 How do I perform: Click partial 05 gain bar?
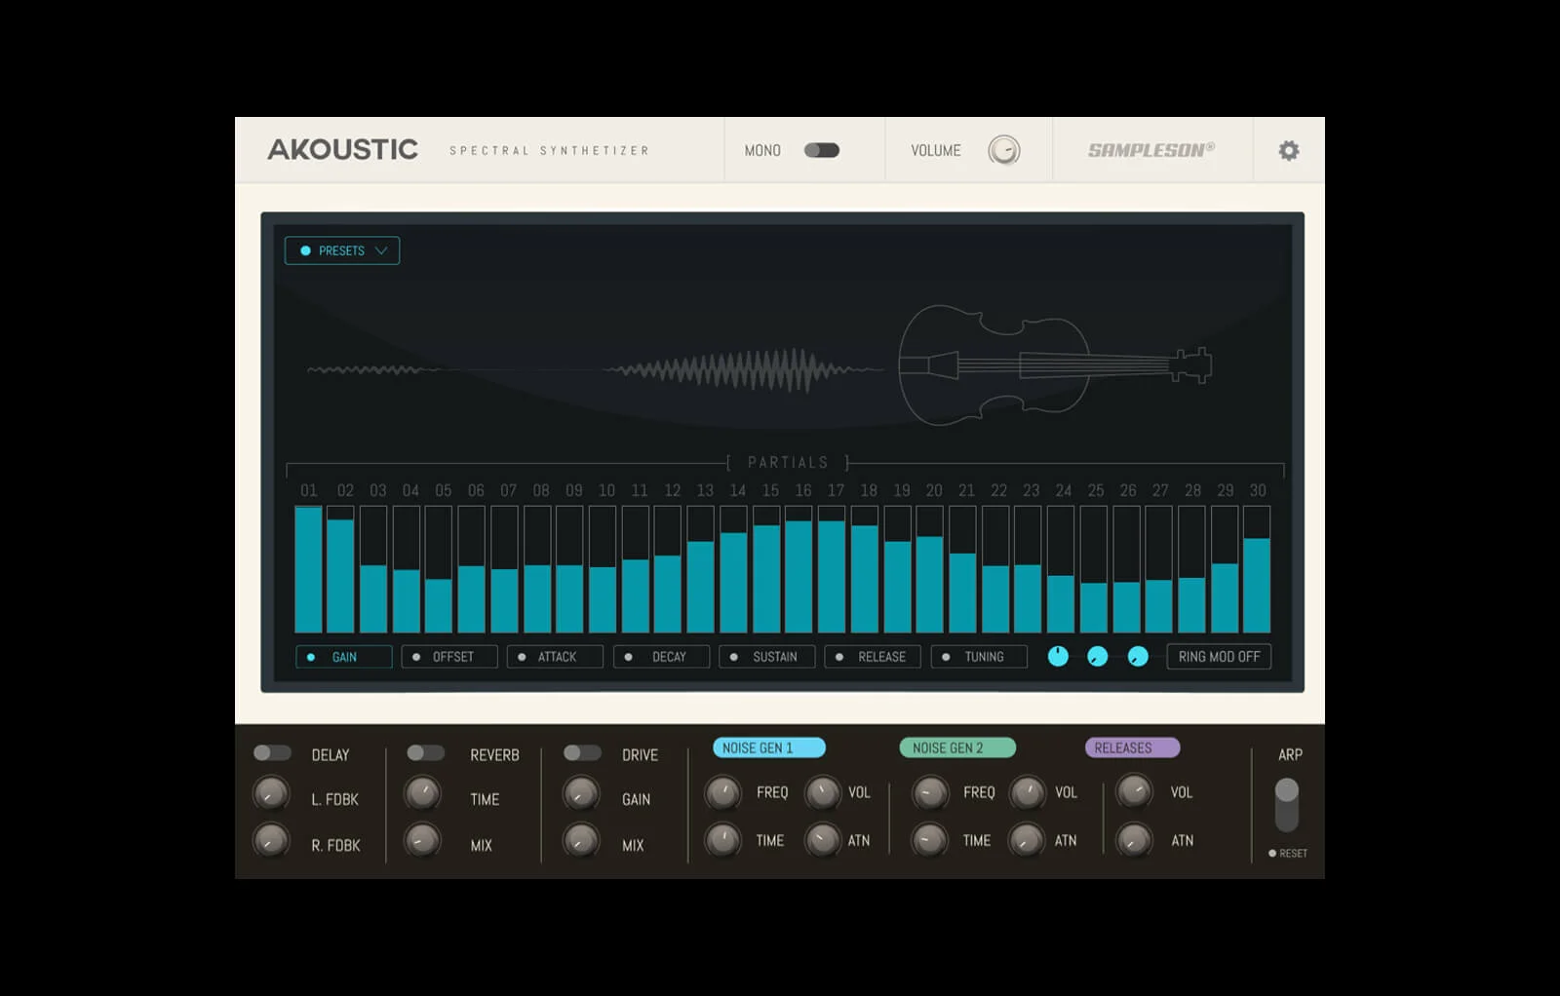click(439, 569)
